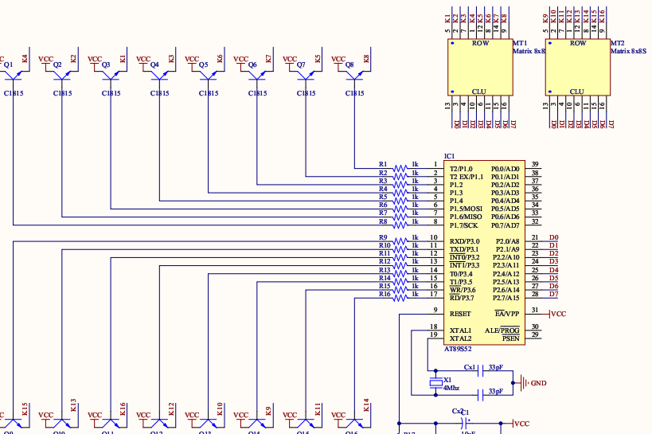The width and height of the screenshot is (652, 434).
Task: Click the R12 resistor zigzag symbol
Action: pyautogui.click(x=400, y=265)
